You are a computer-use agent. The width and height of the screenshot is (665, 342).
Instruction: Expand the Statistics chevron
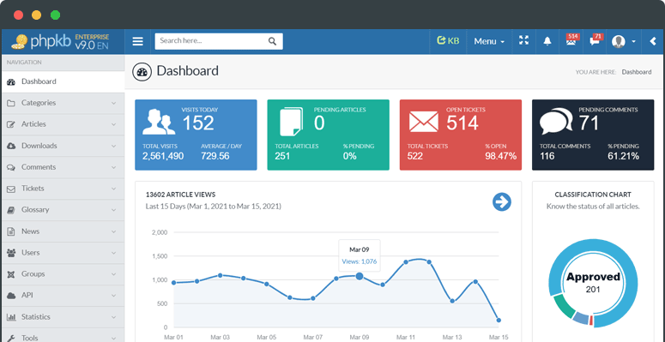click(113, 317)
